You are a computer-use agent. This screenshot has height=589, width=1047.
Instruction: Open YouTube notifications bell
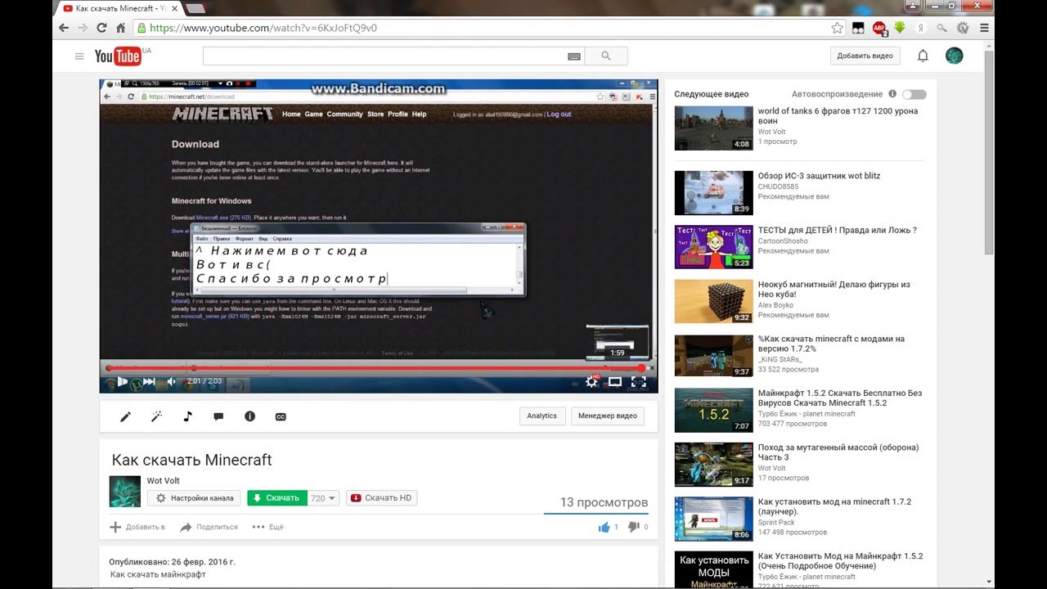[923, 56]
